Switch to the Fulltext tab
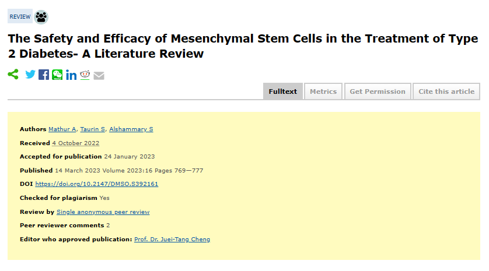This screenshot has width=489, height=271. tap(283, 91)
